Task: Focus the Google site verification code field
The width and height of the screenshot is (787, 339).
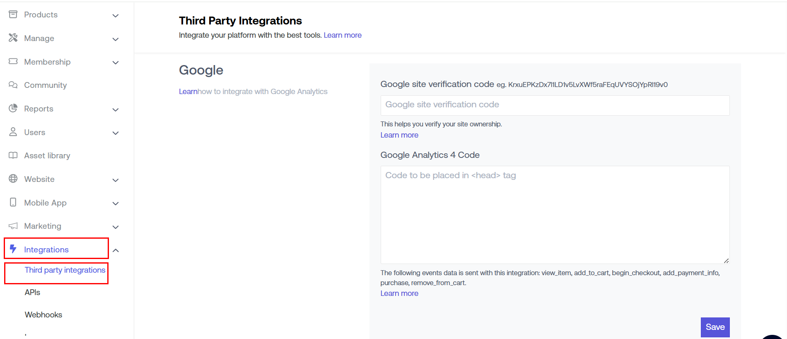Action: coord(555,105)
